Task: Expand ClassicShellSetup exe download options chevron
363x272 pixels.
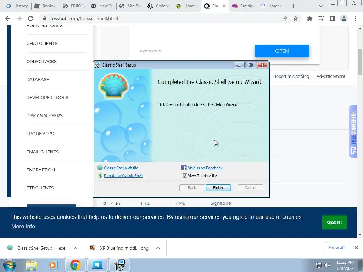Action: 76,248
